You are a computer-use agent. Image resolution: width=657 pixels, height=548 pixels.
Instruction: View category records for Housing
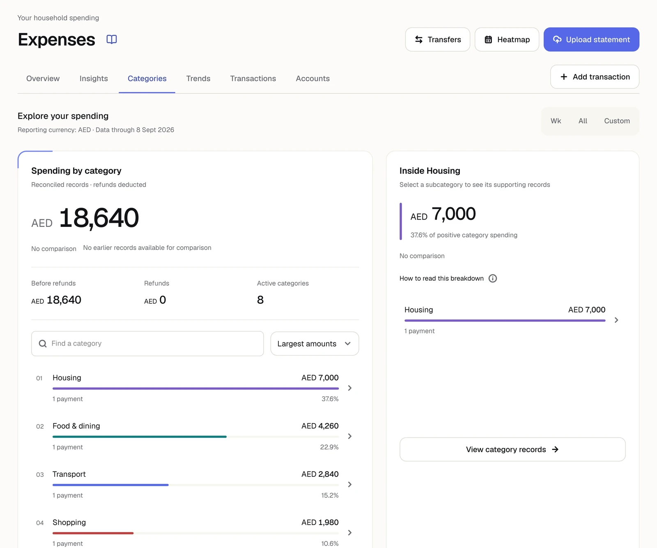pos(512,449)
